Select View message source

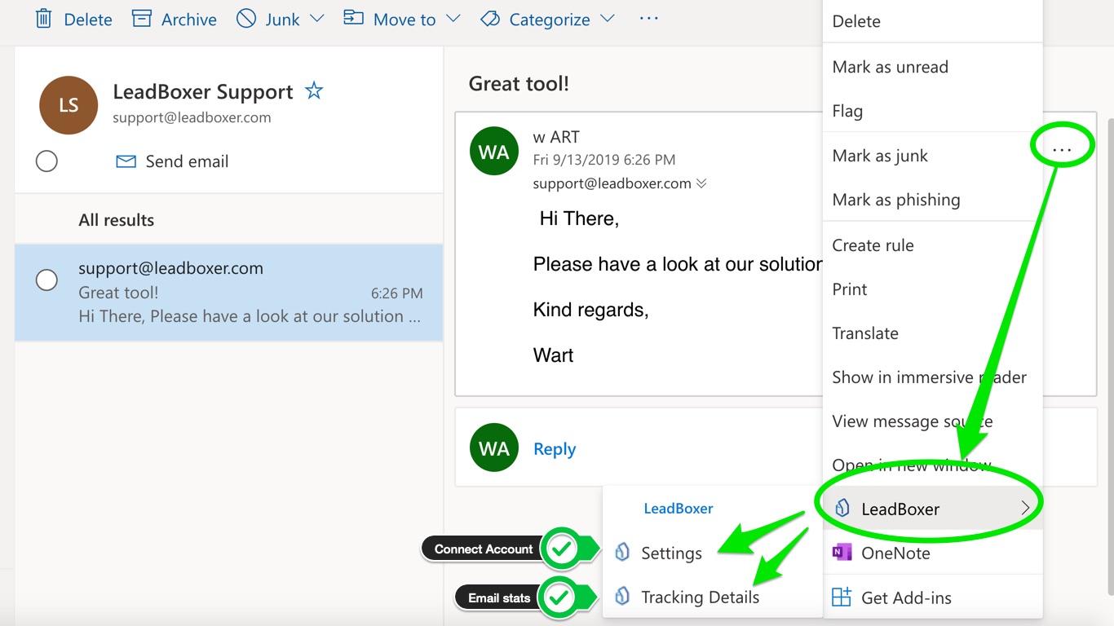coord(933,421)
